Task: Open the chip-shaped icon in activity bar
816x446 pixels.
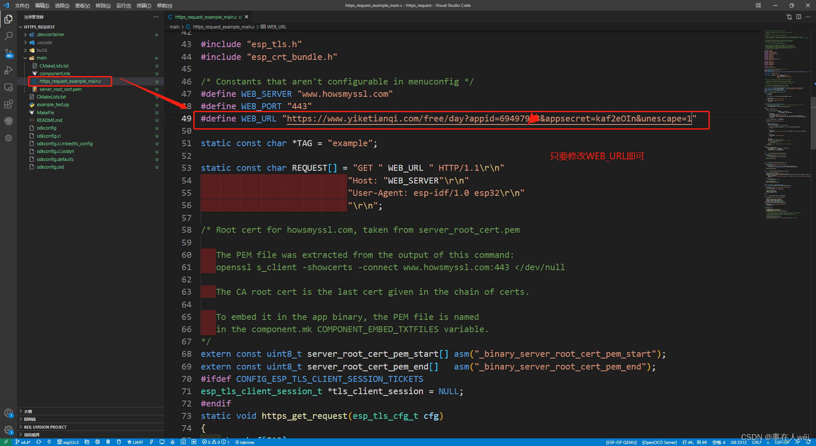Action: pyautogui.click(x=8, y=138)
